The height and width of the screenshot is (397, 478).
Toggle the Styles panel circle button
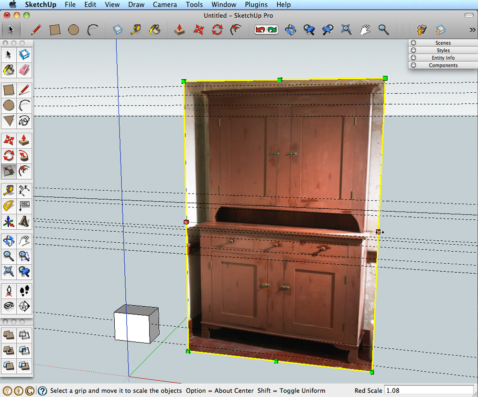tap(413, 50)
